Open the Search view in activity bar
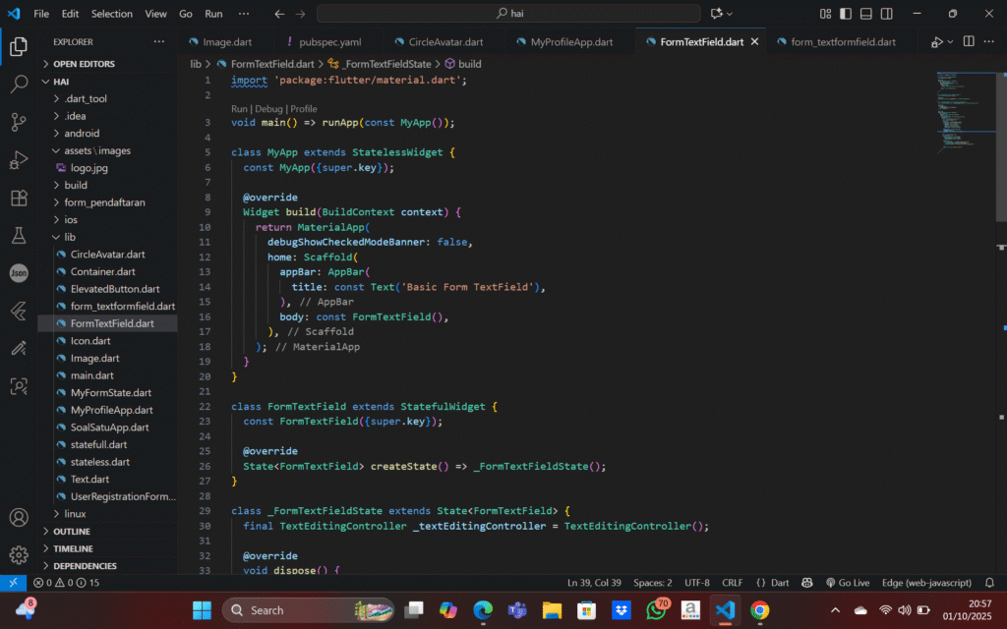Screen dimensions: 1007x629 pyautogui.click(x=19, y=85)
